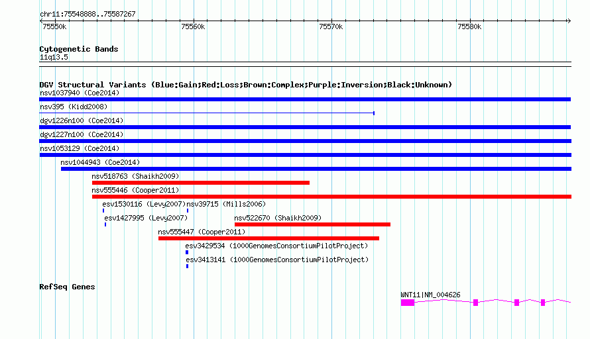Select the dgv1227n100 blue bar
This screenshot has width=590, height=339.
pos(305,141)
